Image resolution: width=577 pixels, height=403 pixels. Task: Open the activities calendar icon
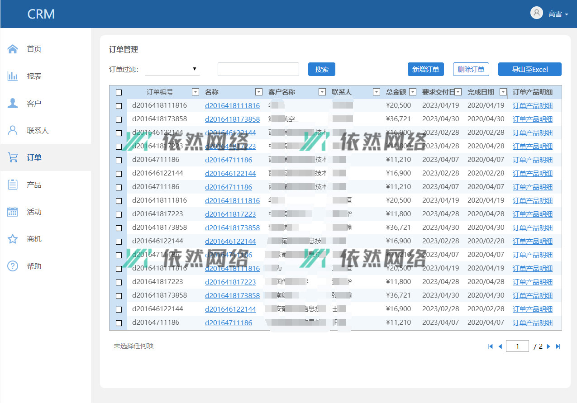[x=13, y=212]
